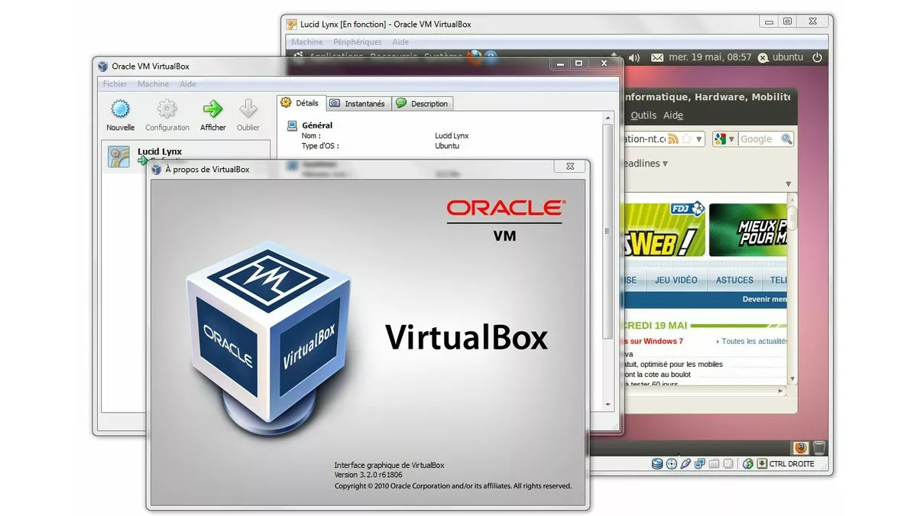
Task: Click the Firefox launcher icon in Ubuntu top panel
Action: click(x=474, y=57)
